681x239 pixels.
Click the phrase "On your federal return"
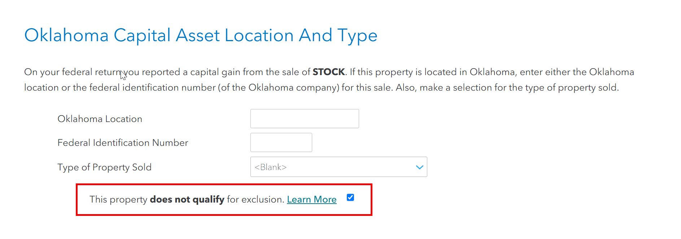[72, 72]
